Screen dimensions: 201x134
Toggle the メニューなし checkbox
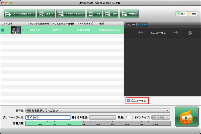(x=128, y=100)
